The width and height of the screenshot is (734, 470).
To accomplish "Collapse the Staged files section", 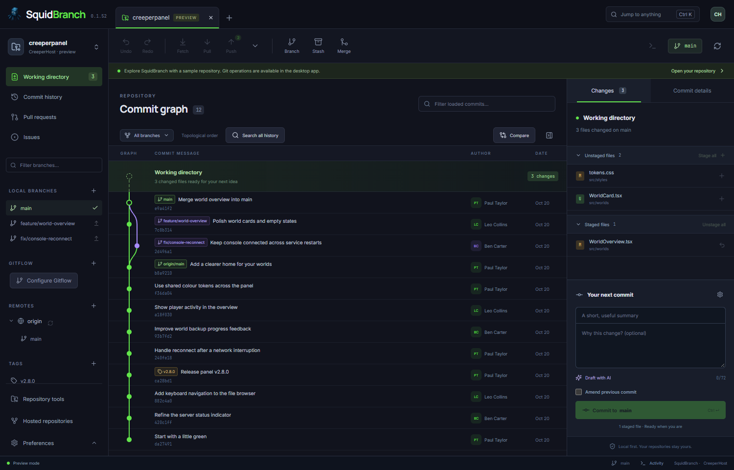I will pyautogui.click(x=579, y=225).
